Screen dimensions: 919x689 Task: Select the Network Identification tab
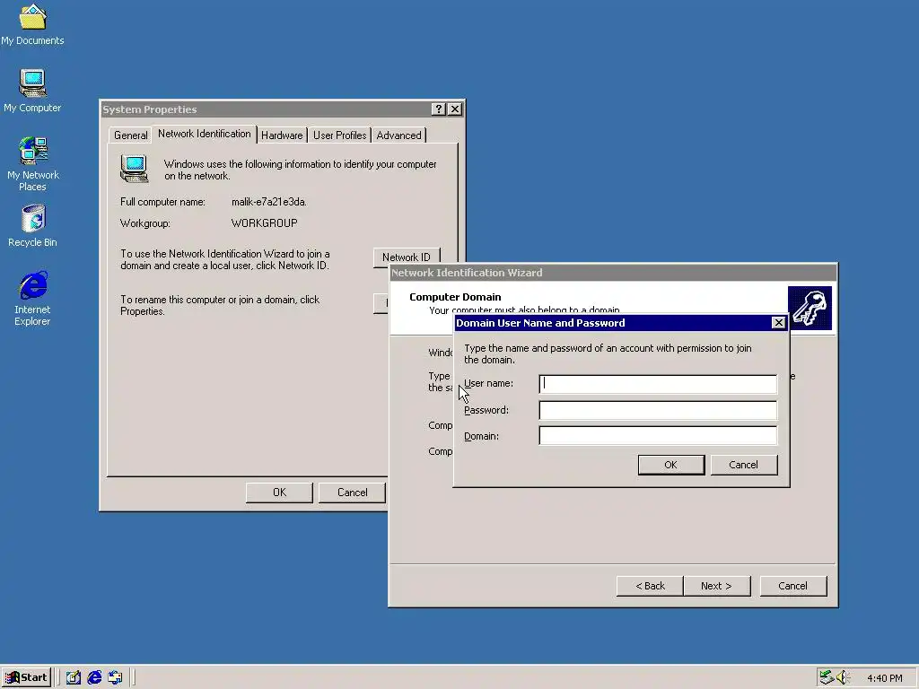pyautogui.click(x=204, y=134)
